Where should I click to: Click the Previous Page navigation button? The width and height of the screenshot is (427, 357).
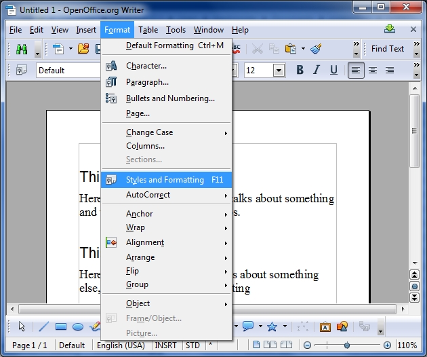(415, 275)
